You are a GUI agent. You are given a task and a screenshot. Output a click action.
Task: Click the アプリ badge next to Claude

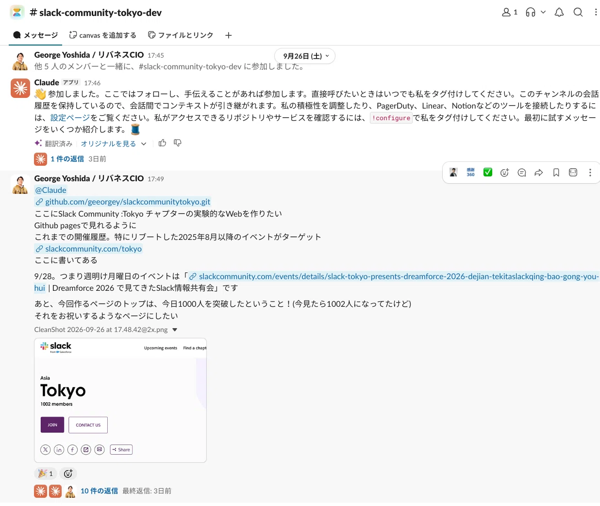[71, 82]
